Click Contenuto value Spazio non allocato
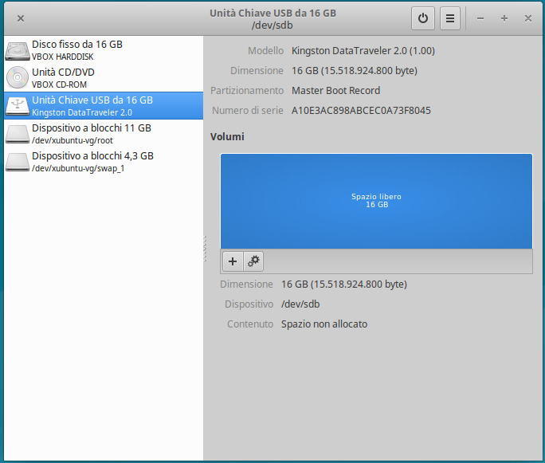This screenshot has height=463, width=545. click(324, 324)
